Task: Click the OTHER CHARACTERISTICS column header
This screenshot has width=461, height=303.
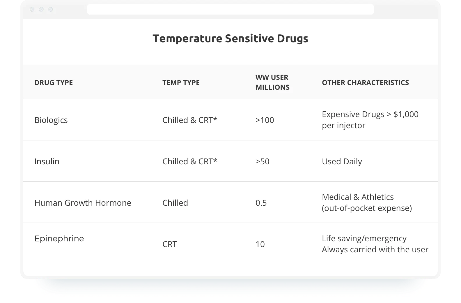Action: [365, 83]
